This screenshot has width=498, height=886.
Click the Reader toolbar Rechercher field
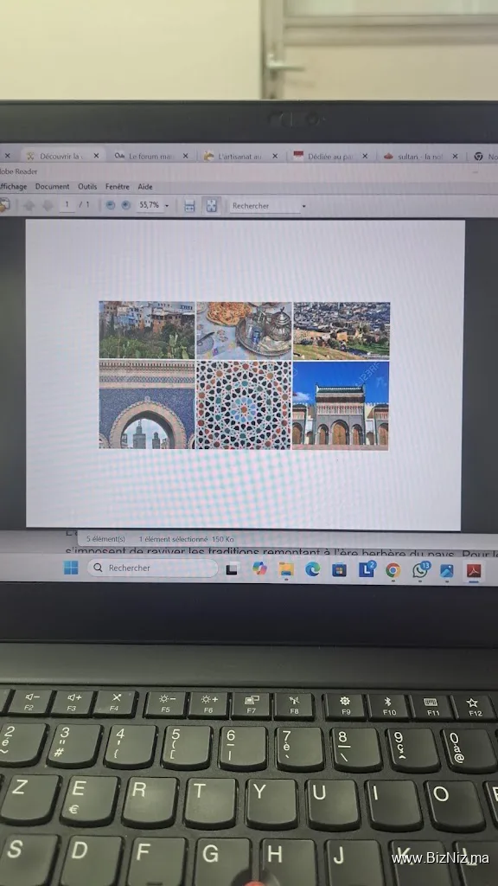click(x=265, y=206)
